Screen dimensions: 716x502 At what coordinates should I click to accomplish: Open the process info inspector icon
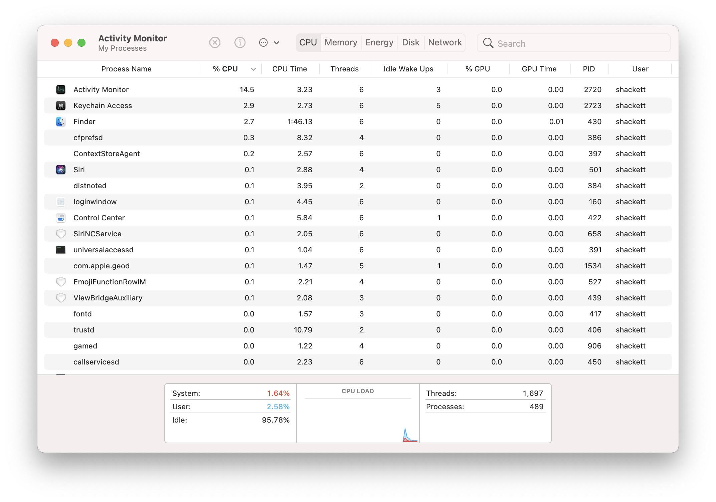point(240,43)
